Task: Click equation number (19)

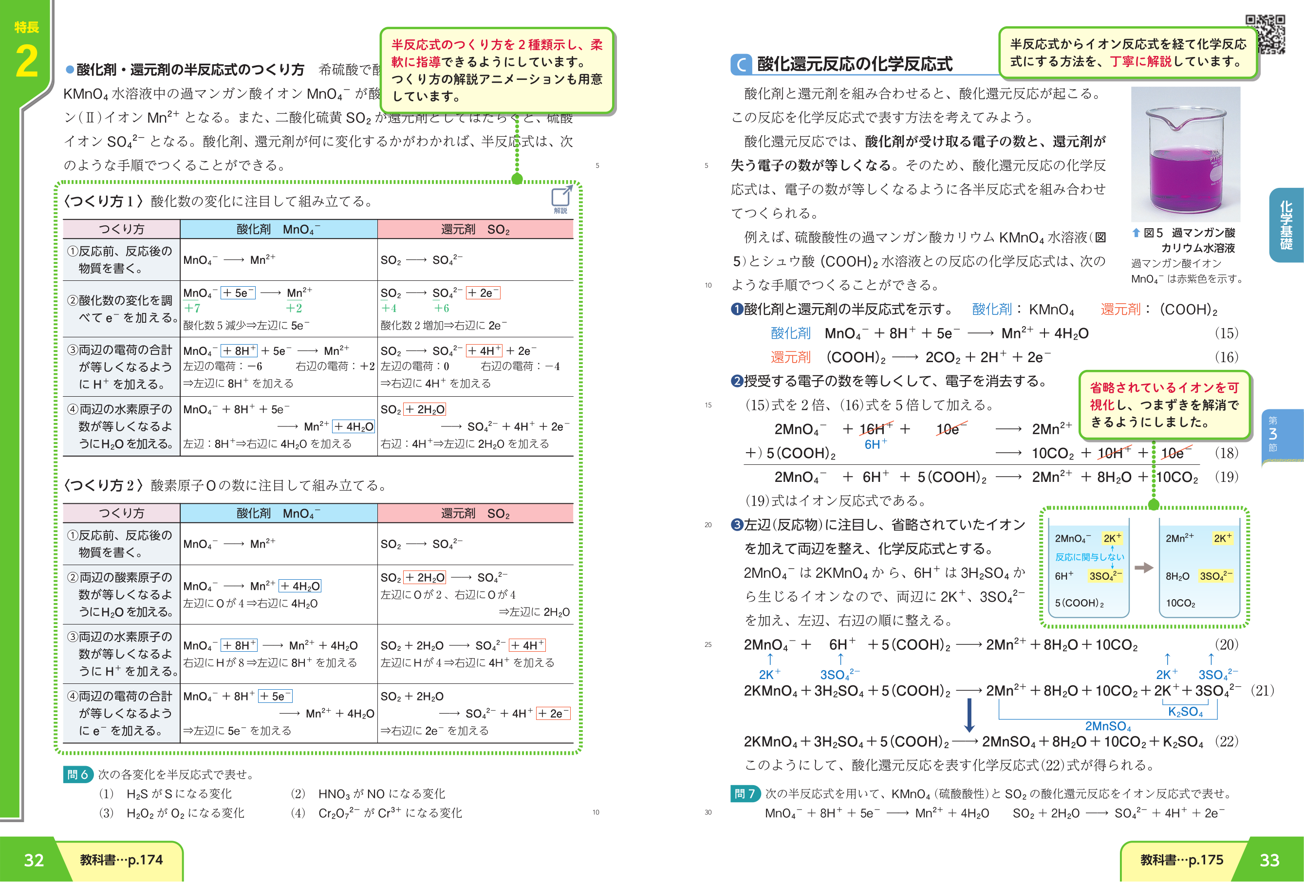Action: click(x=1226, y=477)
